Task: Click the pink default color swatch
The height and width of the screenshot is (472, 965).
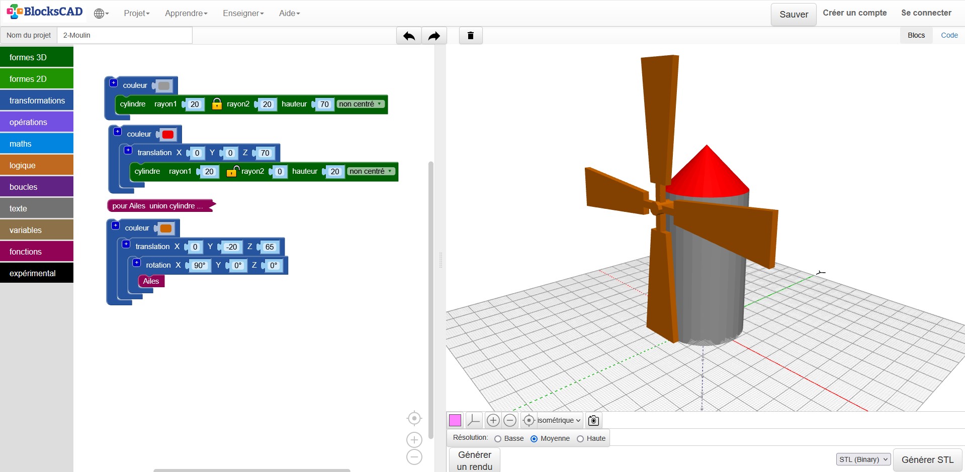Action: (455, 420)
